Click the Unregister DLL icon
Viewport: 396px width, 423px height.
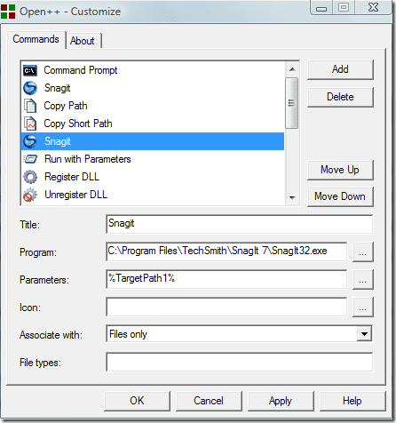click(30, 195)
